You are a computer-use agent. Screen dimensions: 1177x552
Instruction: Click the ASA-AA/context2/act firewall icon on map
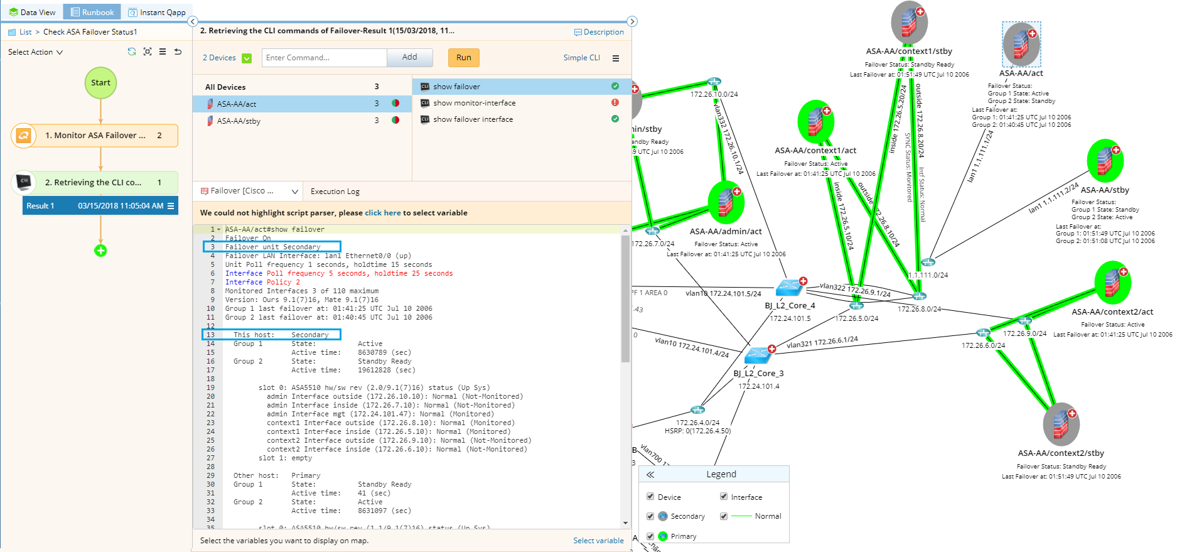pos(1112,283)
